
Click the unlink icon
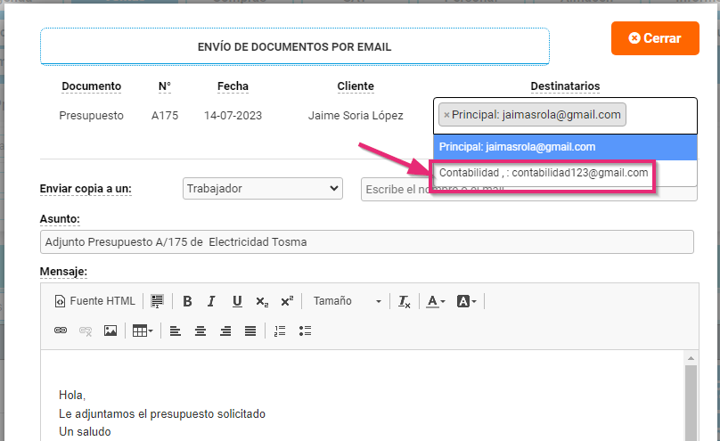[86, 331]
